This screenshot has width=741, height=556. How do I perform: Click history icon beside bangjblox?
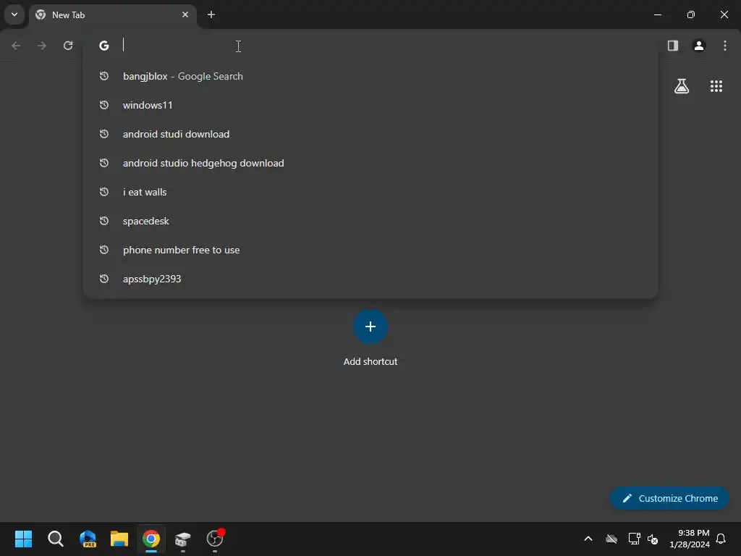[104, 76]
